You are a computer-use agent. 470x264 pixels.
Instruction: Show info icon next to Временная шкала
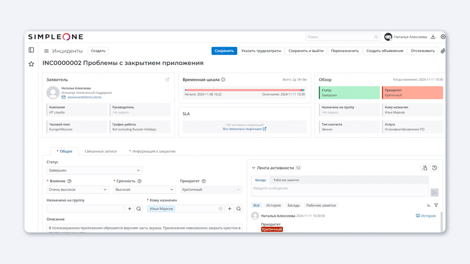coord(223,79)
